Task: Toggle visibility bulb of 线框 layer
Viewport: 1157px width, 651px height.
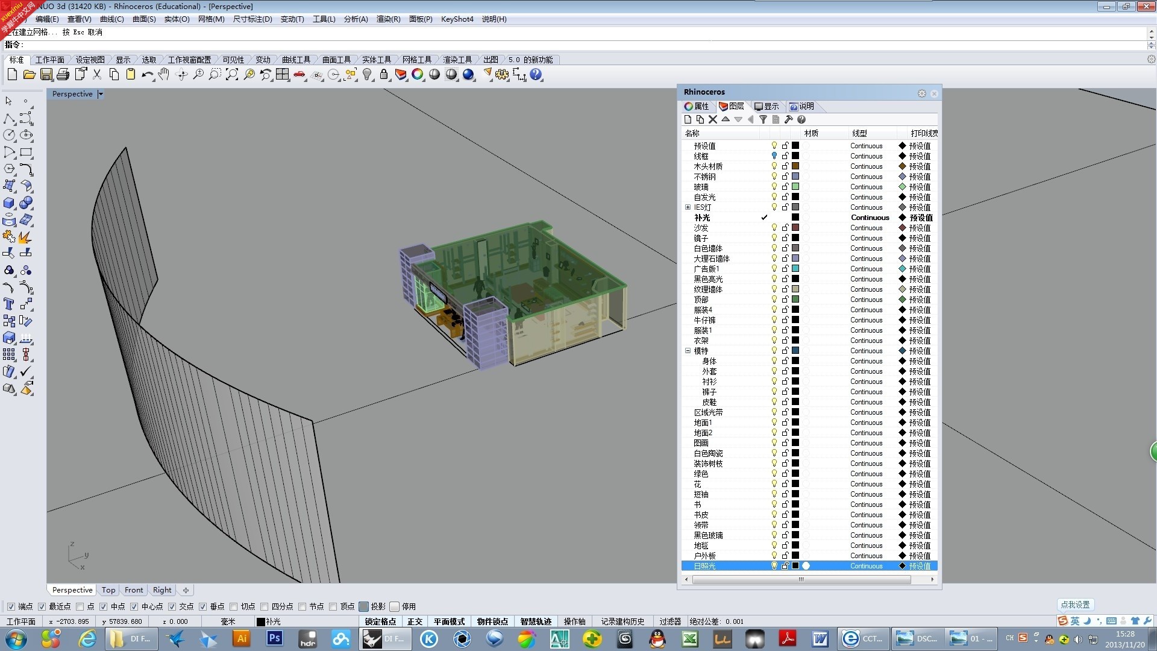Action: [774, 156]
